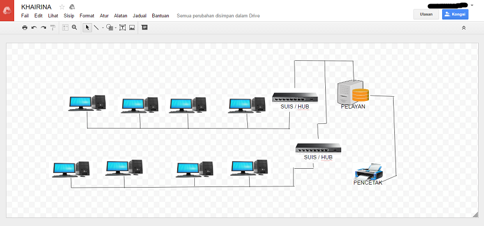Select the PENCETAK printer image
Image resolution: width=484 pixels, height=226 pixels.
[368, 171]
